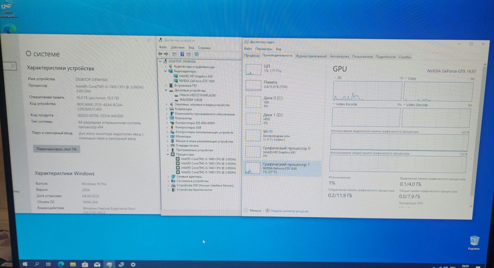Image resolution: width=494 pixels, height=268 pixels.
Task: Open Вид menu in Task Manager
Action: click(278, 49)
